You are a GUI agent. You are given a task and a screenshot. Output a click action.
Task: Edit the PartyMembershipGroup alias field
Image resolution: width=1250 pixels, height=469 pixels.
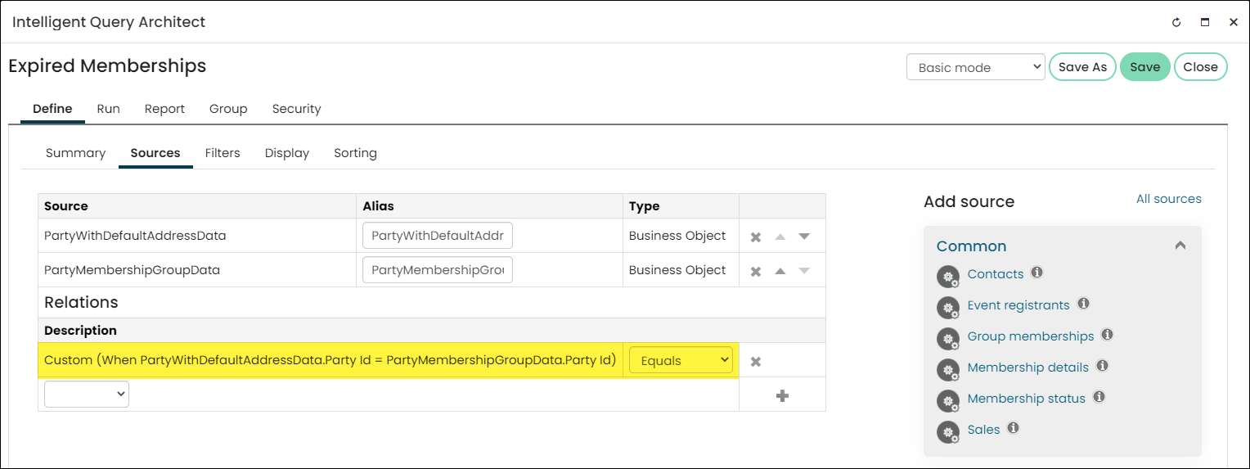(x=438, y=270)
